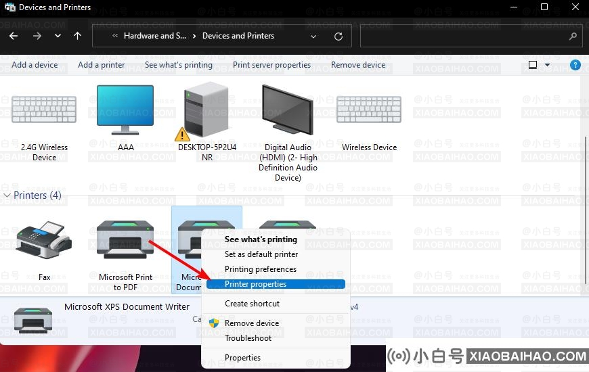Select the AAA monitor device icon
589x372 pixels.
[x=125, y=110]
